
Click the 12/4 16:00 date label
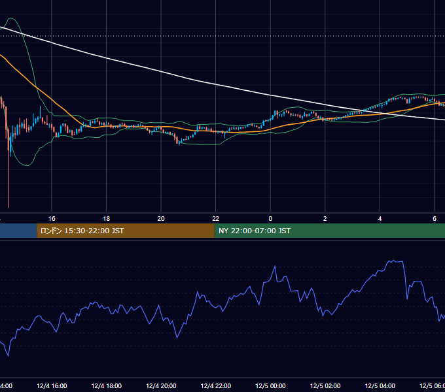click(x=52, y=385)
